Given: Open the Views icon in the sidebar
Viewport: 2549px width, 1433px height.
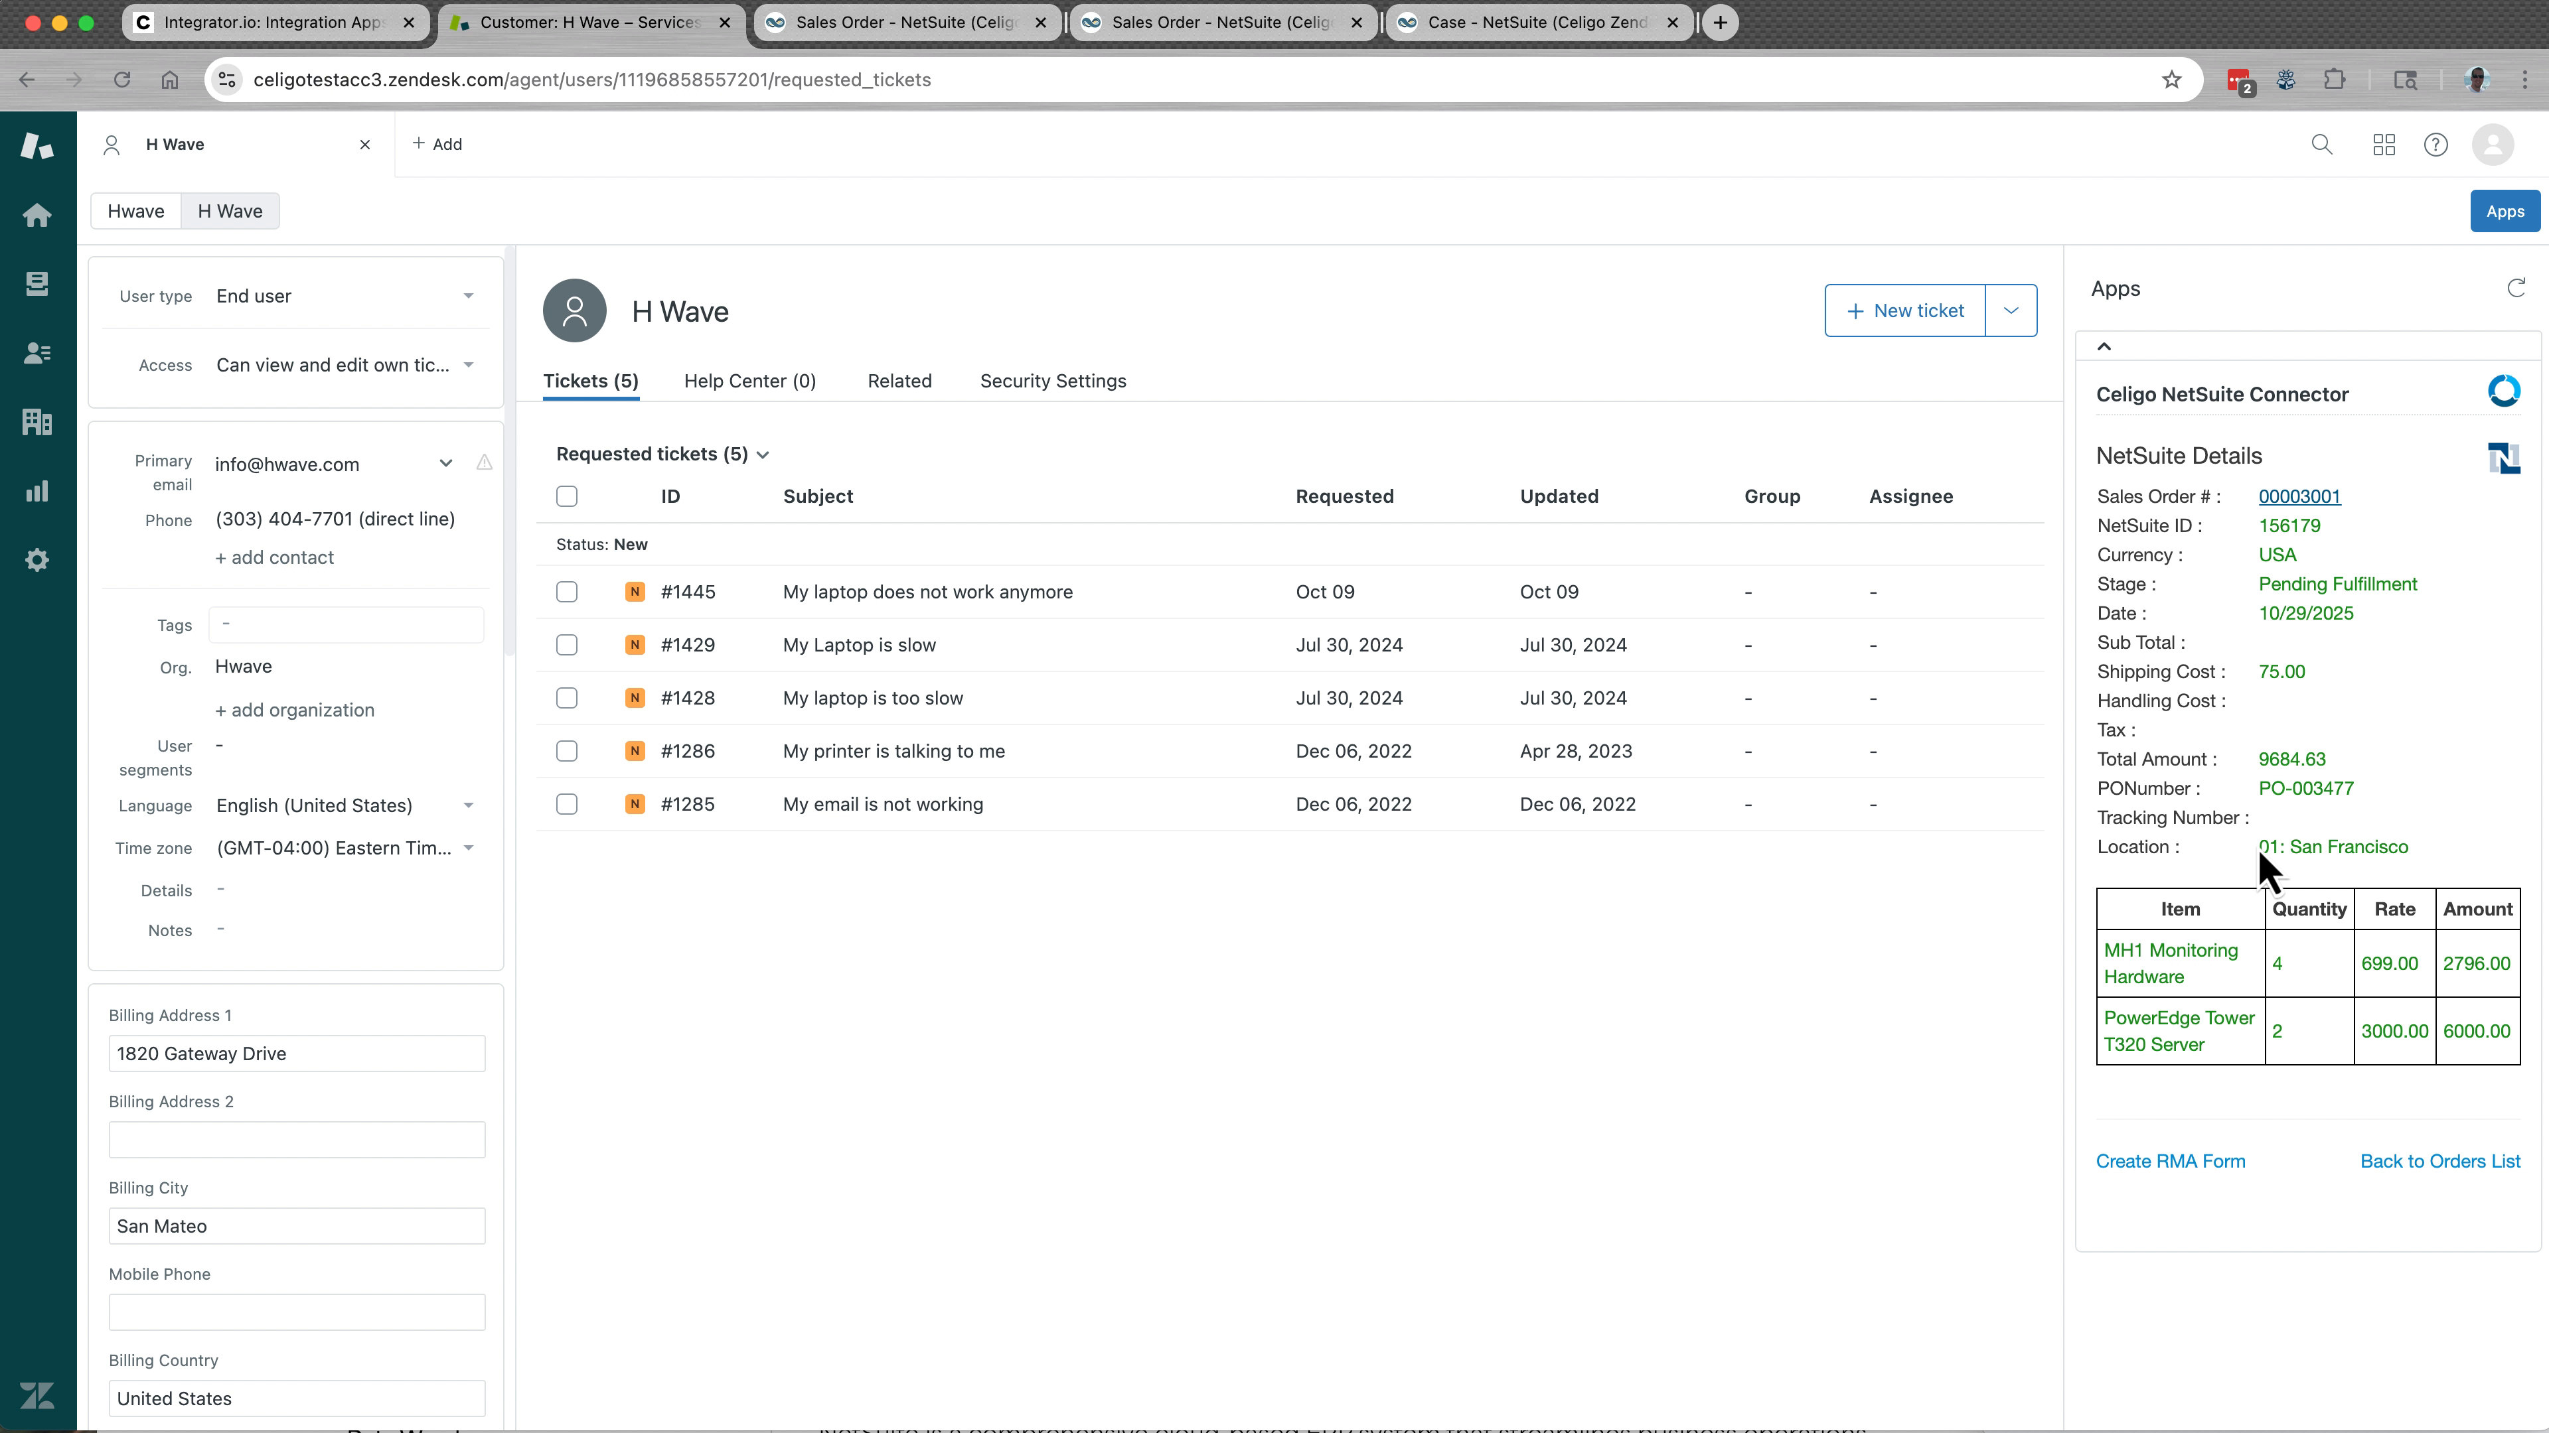Looking at the screenshot, I should 37,284.
